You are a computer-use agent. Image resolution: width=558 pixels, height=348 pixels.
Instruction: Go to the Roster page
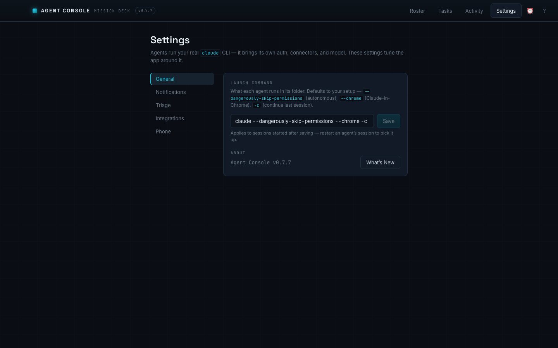coord(417,11)
